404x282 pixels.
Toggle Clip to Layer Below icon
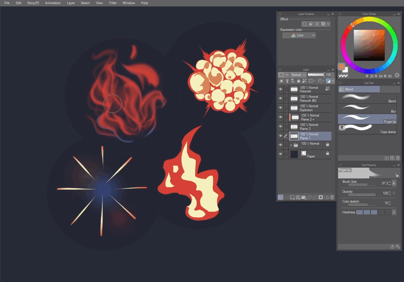(x=282, y=81)
